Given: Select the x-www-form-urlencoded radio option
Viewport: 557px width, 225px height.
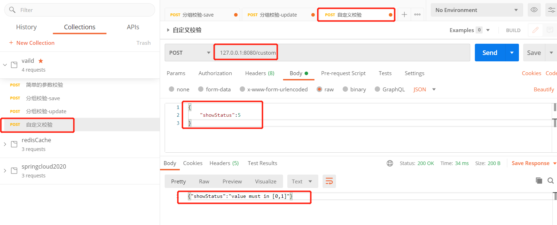Looking at the screenshot, I should click(x=242, y=89).
